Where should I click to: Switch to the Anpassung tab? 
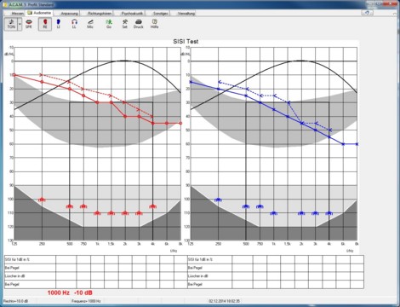70,14
